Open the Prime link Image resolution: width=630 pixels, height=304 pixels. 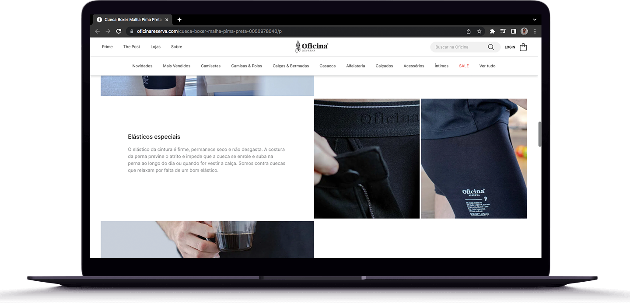[x=107, y=47]
